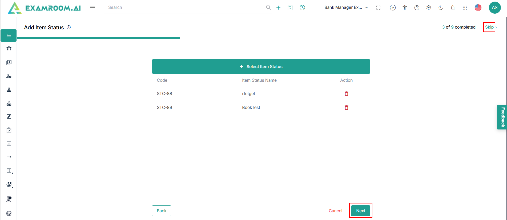Click the plus add icon in top bar
The height and width of the screenshot is (220, 507).
click(x=278, y=8)
